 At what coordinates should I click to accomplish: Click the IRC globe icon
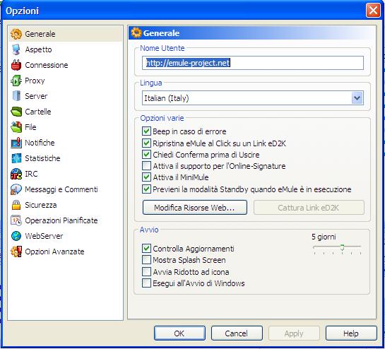point(16,174)
